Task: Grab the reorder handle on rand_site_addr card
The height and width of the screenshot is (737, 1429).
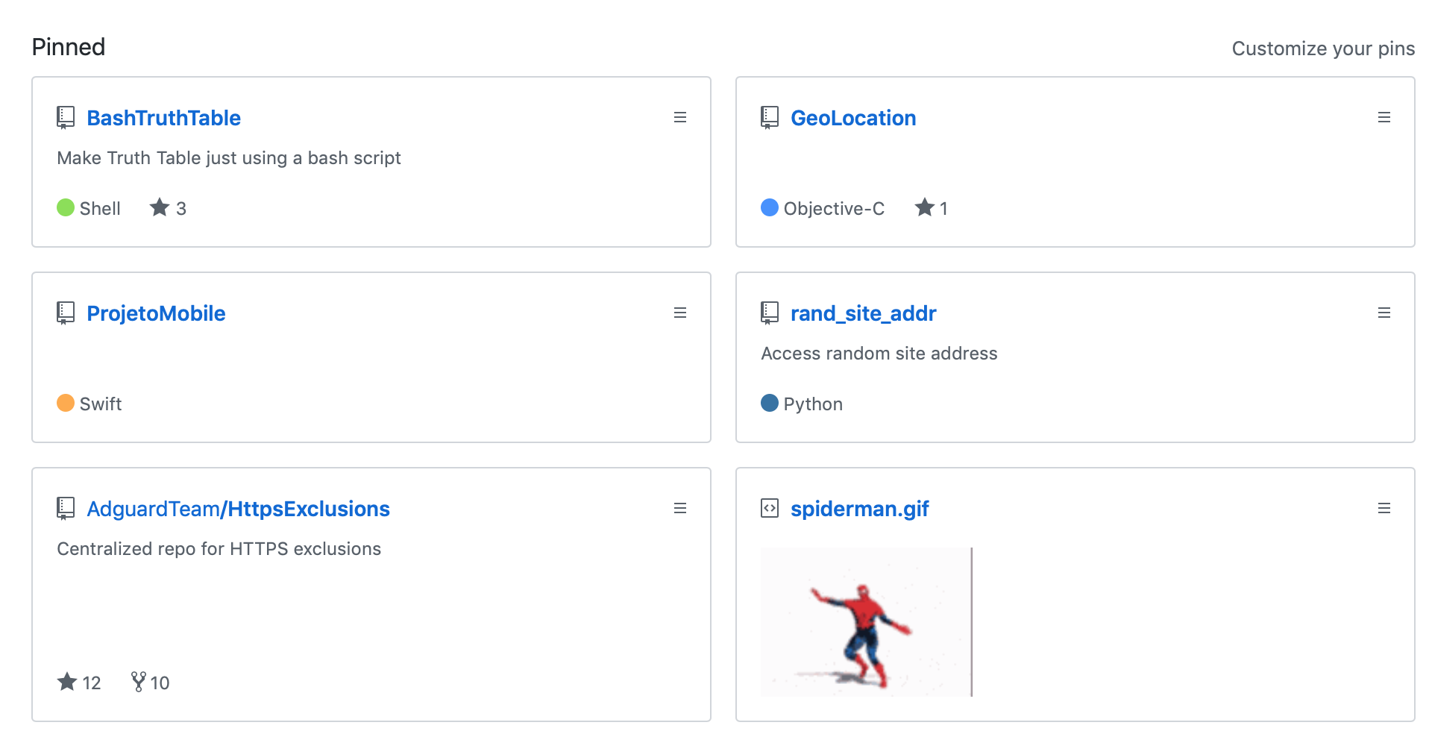Action: (1384, 313)
